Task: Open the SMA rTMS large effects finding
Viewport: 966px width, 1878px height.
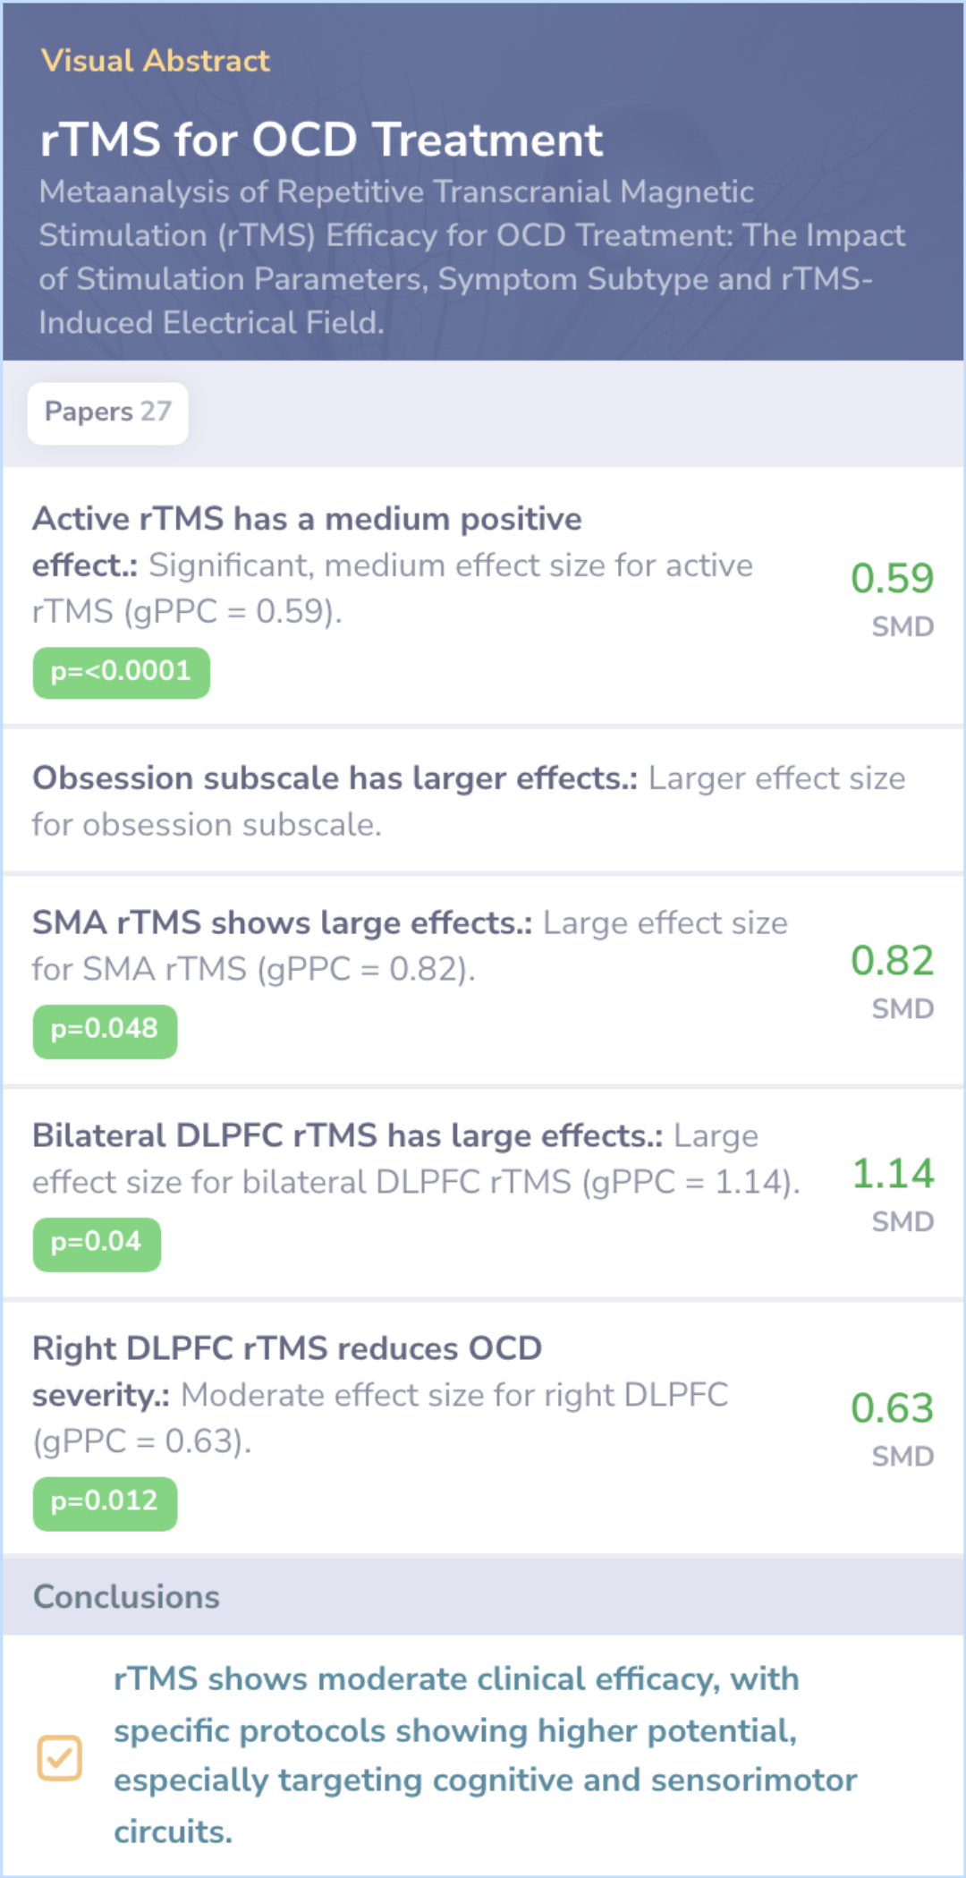Action: [410, 946]
